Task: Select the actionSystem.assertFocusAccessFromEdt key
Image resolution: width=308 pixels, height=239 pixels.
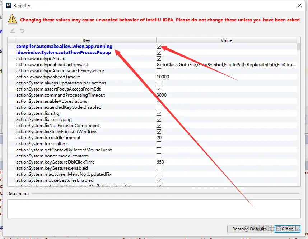Action: pyautogui.click(x=59, y=89)
